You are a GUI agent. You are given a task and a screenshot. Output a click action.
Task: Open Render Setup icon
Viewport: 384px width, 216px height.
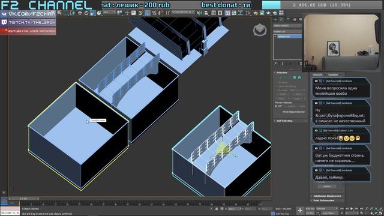point(256,13)
